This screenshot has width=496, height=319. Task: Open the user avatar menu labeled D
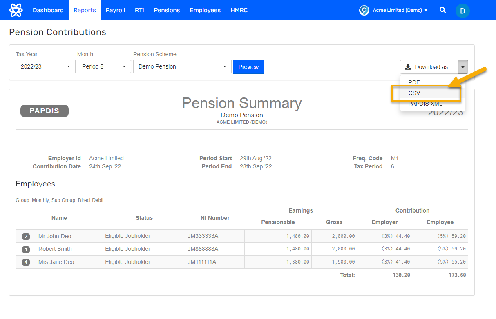point(462,11)
